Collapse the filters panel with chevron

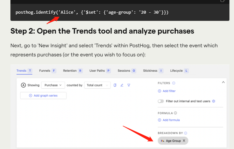223,82
